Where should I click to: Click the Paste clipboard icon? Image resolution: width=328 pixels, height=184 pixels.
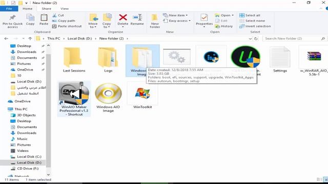(x=44, y=18)
